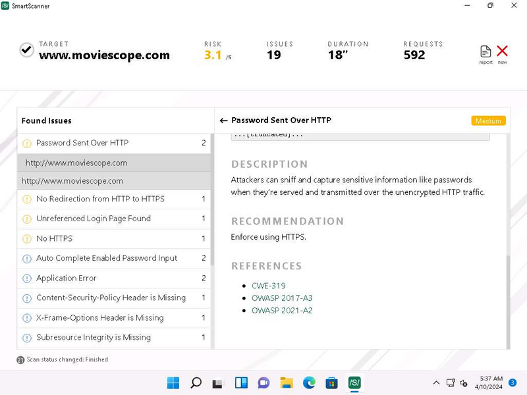Collapse Password Sent Over HTTP issue
The height and width of the screenshot is (395, 527).
113,144
